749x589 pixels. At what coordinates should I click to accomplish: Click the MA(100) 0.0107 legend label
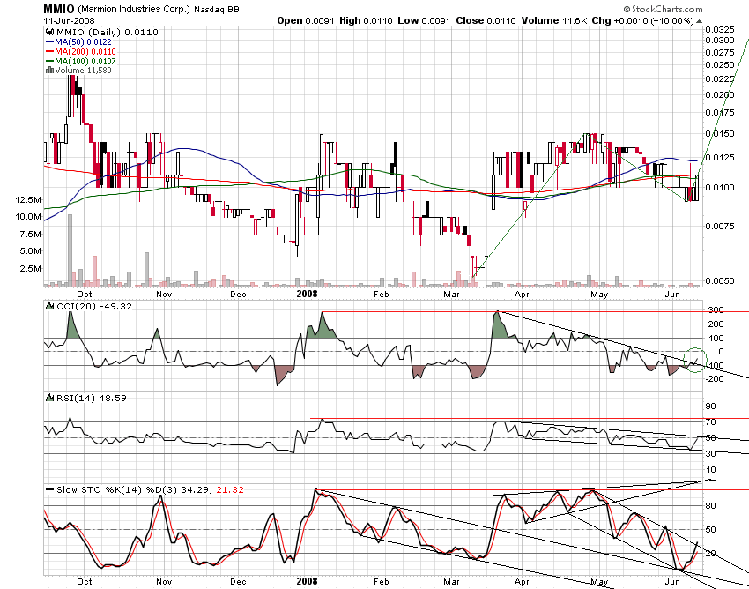[x=85, y=61]
